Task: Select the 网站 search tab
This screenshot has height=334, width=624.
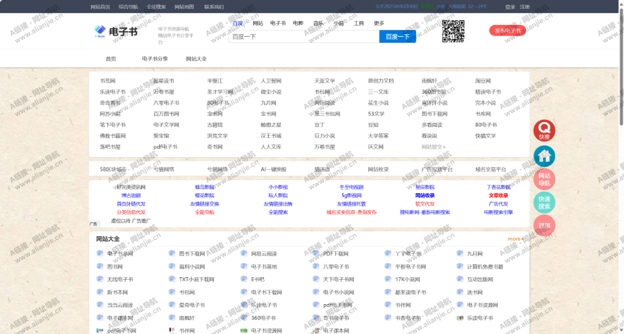Action: [x=258, y=23]
